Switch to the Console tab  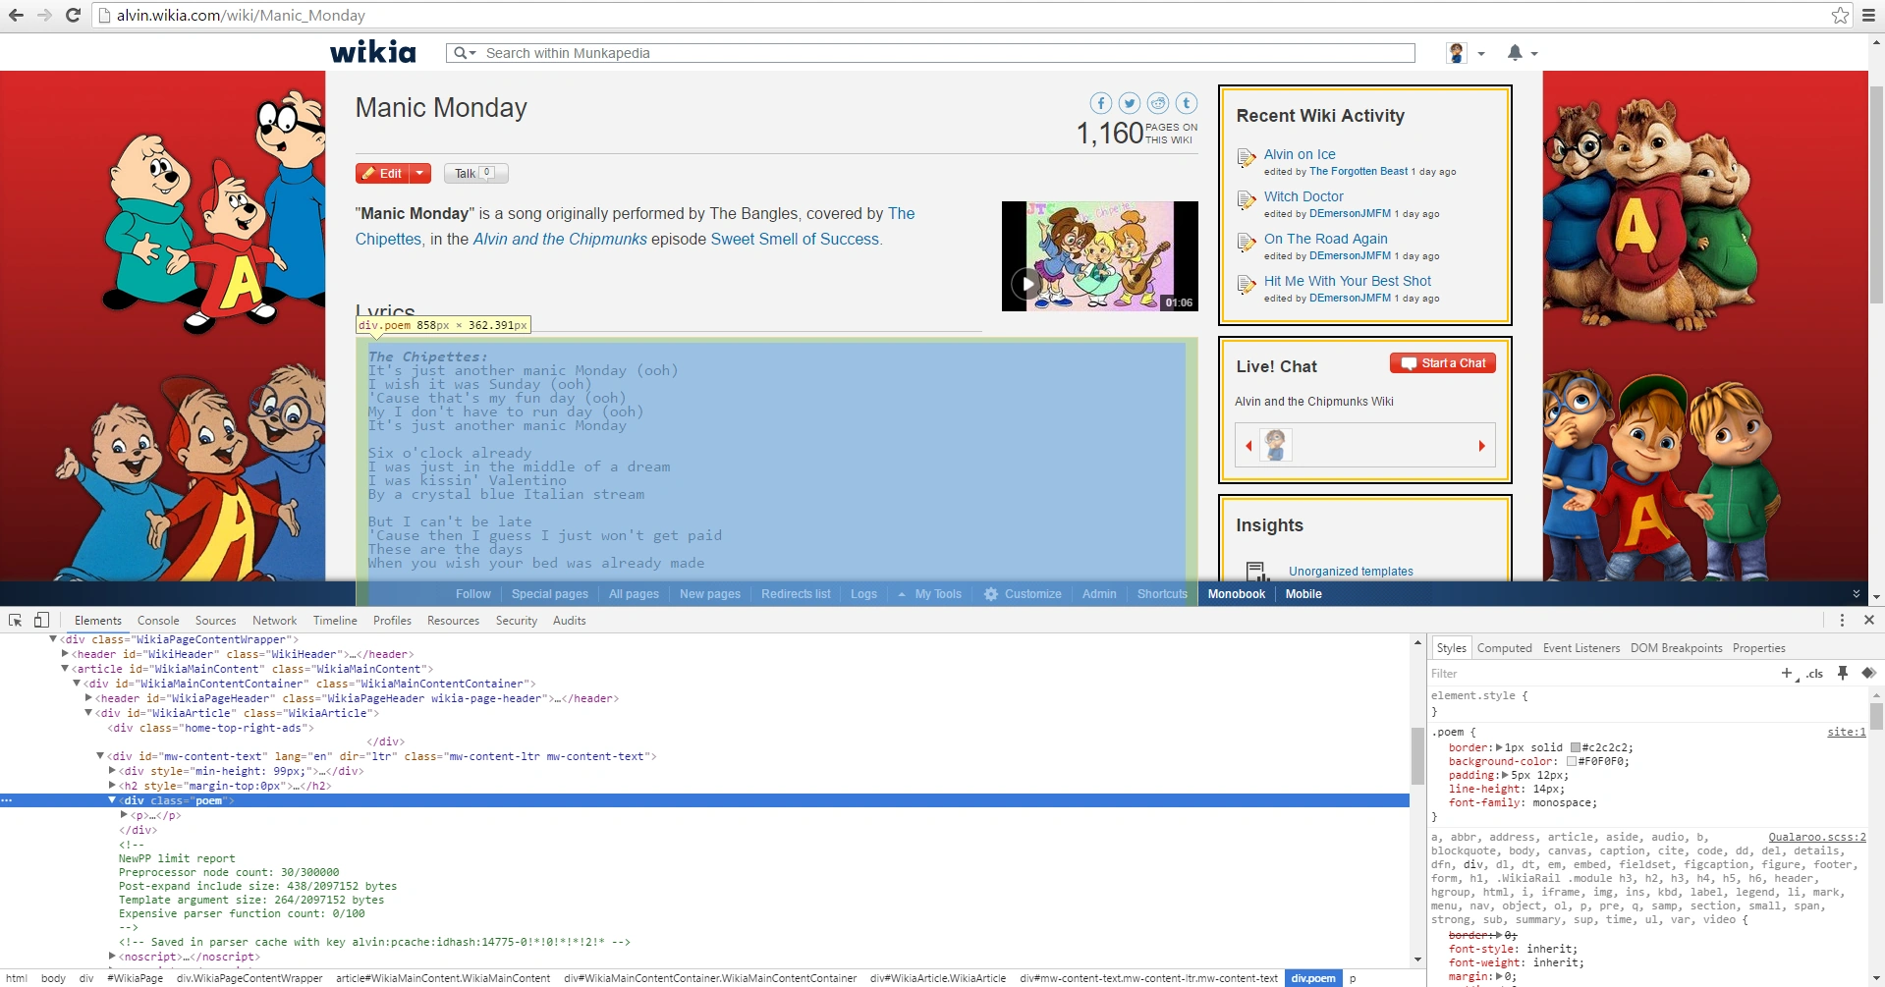point(158,621)
